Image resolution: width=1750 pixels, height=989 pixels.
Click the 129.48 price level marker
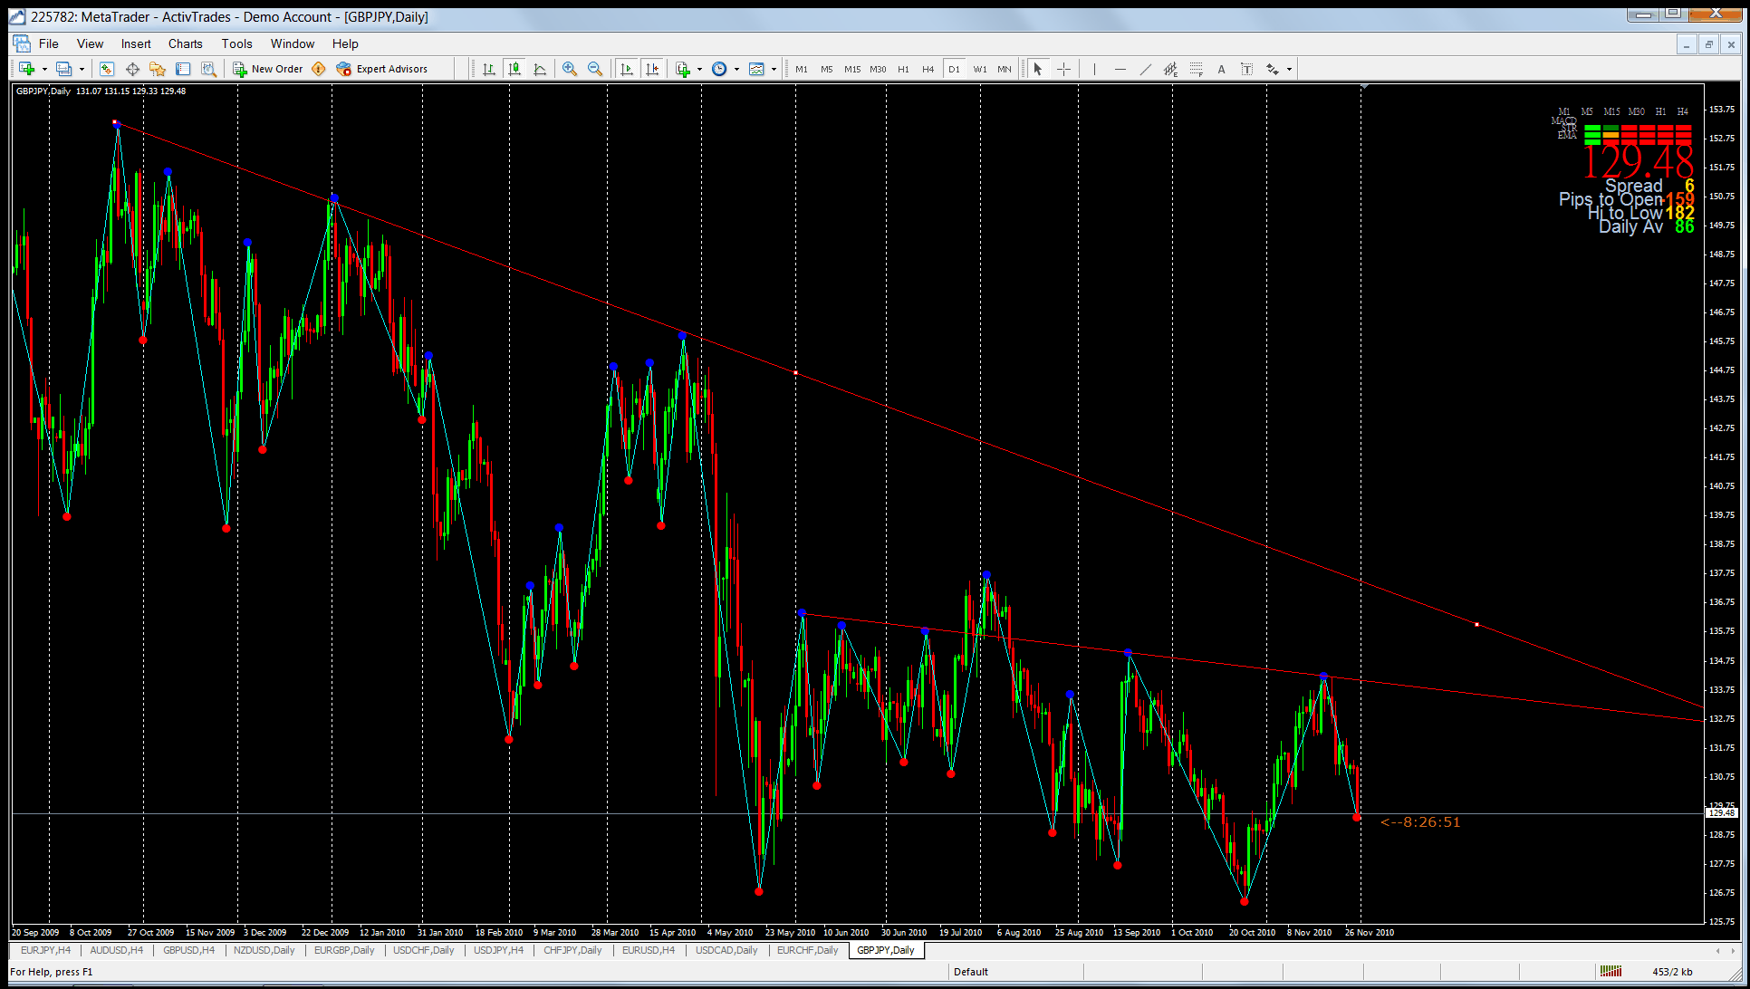(x=1721, y=813)
